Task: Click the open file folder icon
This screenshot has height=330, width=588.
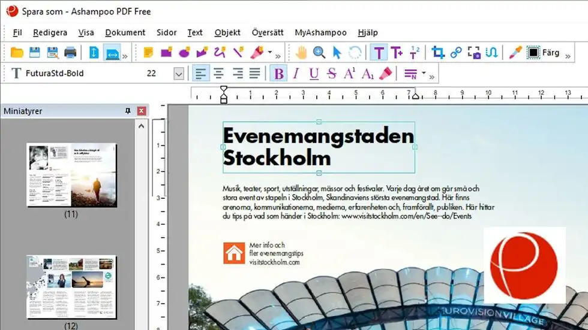Action: click(x=17, y=53)
